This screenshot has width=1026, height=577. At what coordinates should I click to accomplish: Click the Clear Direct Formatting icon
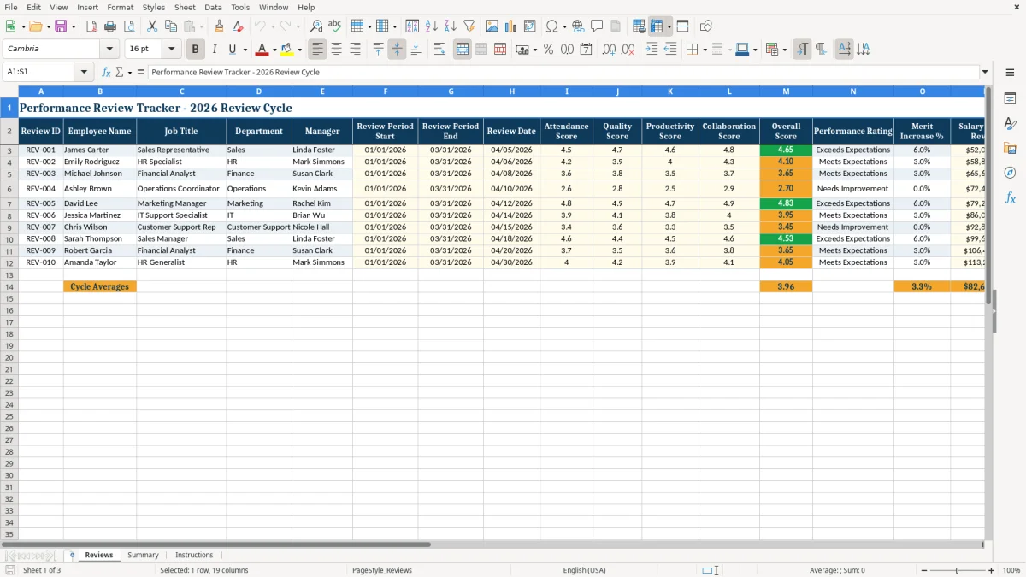pyautogui.click(x=239, y=26)
